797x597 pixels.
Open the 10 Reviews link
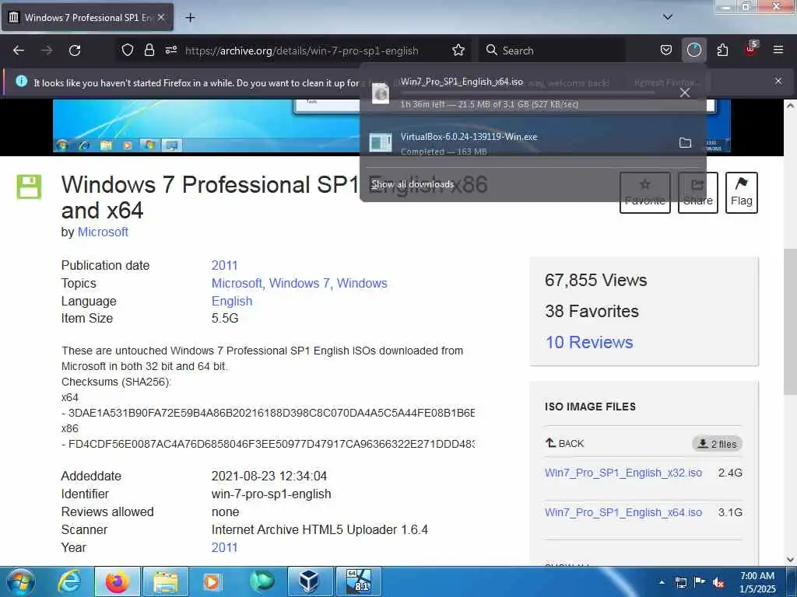tap(589, 342)
